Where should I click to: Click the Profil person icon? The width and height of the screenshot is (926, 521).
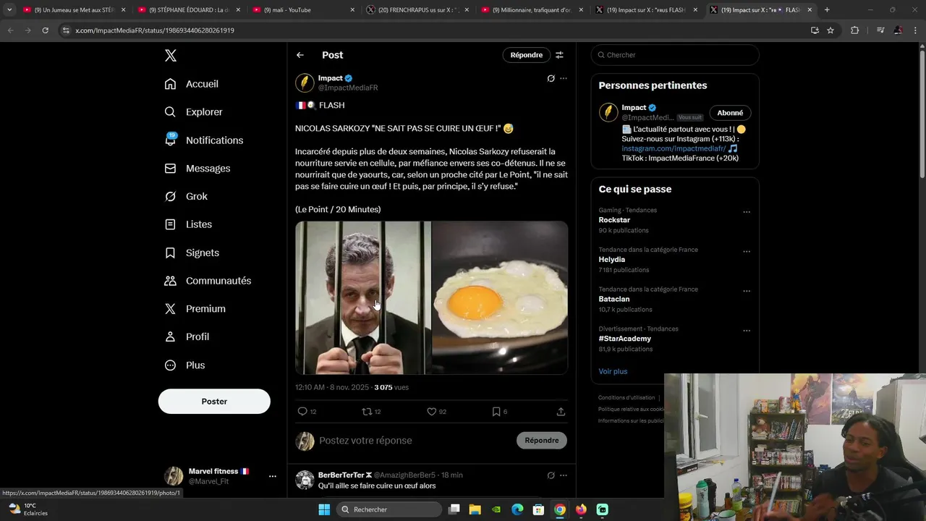point(170,336)
